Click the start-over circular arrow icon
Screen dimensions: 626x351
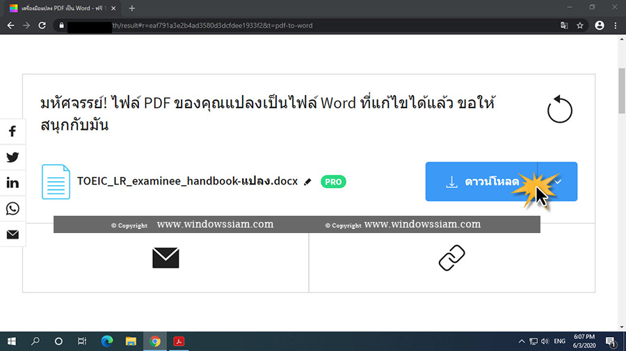pos(559,109)
